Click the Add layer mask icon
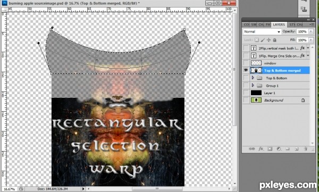 pos(270,149)
